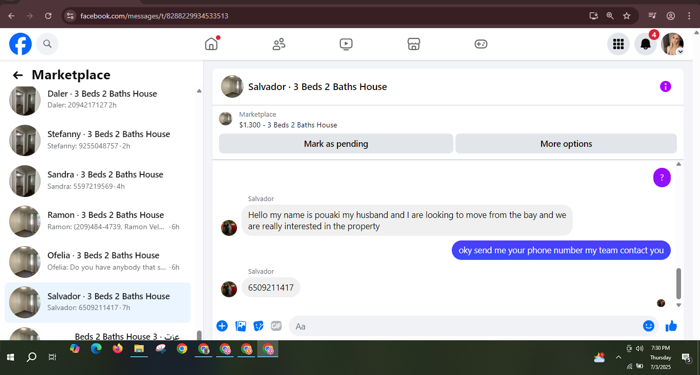
Task: Click the 'Hello my name is pouaki' message
Action: point(407,220)
